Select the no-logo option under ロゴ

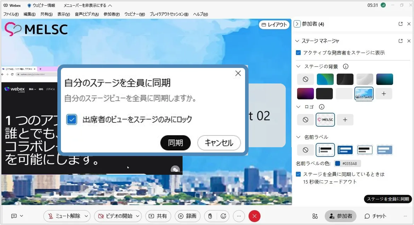(305, 120)
